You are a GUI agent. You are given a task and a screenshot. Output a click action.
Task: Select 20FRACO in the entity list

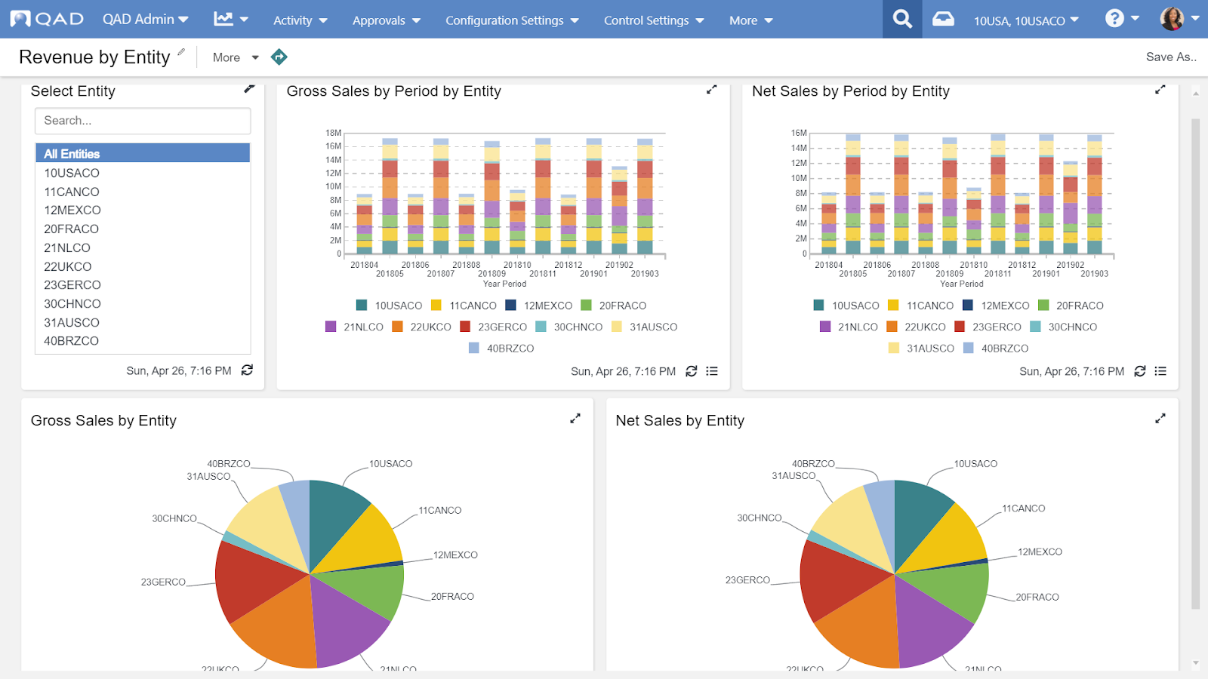tap(71, 229)
